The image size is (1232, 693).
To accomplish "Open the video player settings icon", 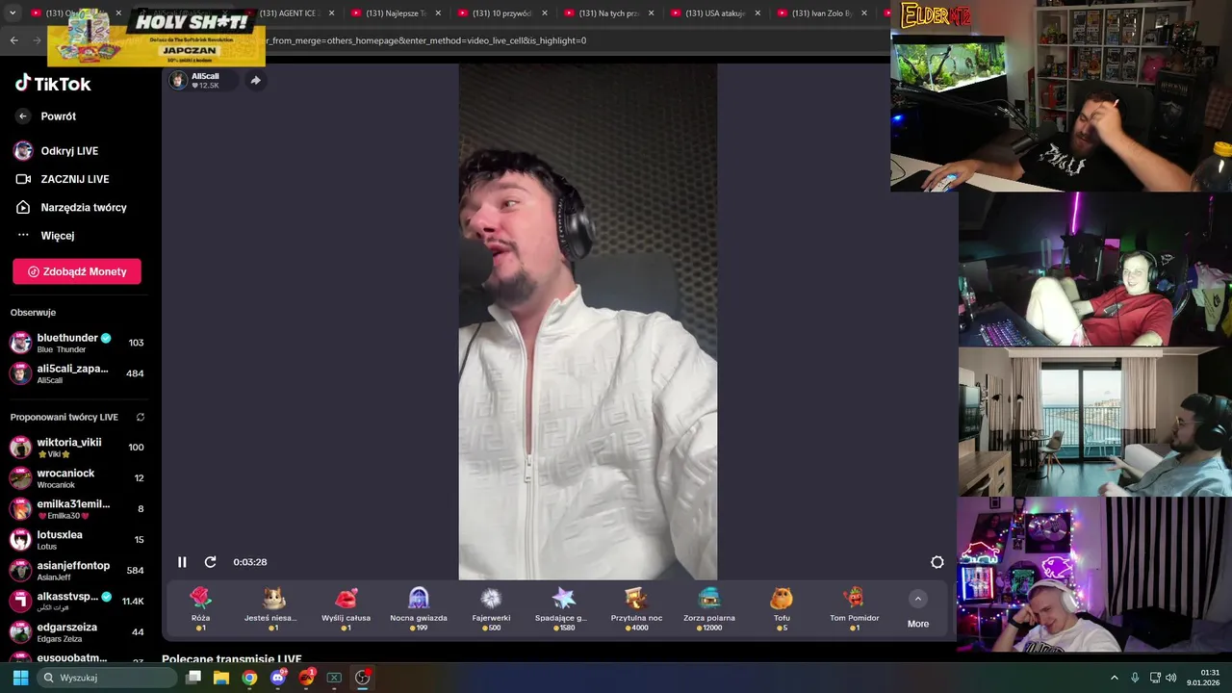I will pyautogui.click(x=937, y=562).
